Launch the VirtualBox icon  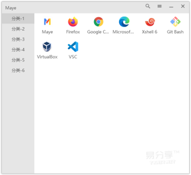(x=47, y=47)
